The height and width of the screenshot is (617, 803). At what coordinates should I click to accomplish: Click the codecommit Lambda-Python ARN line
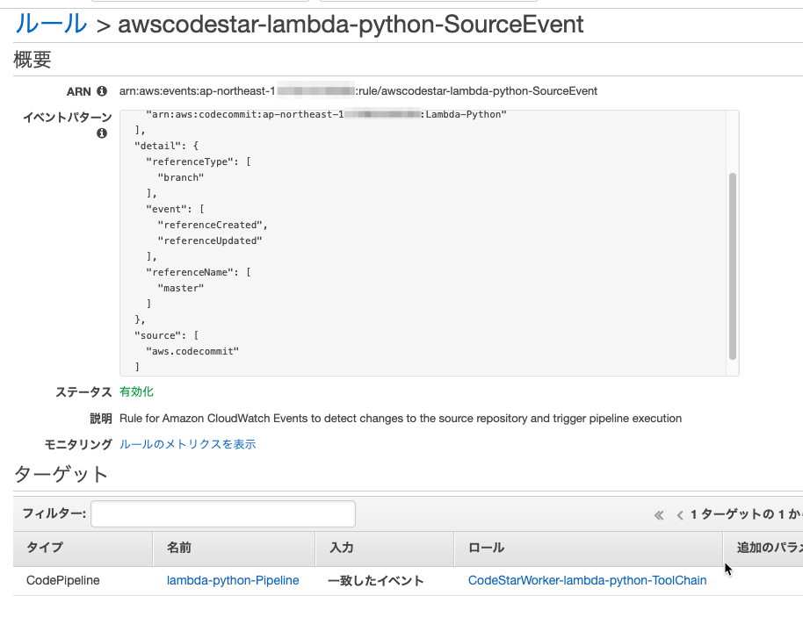click(x=326, y=115)
